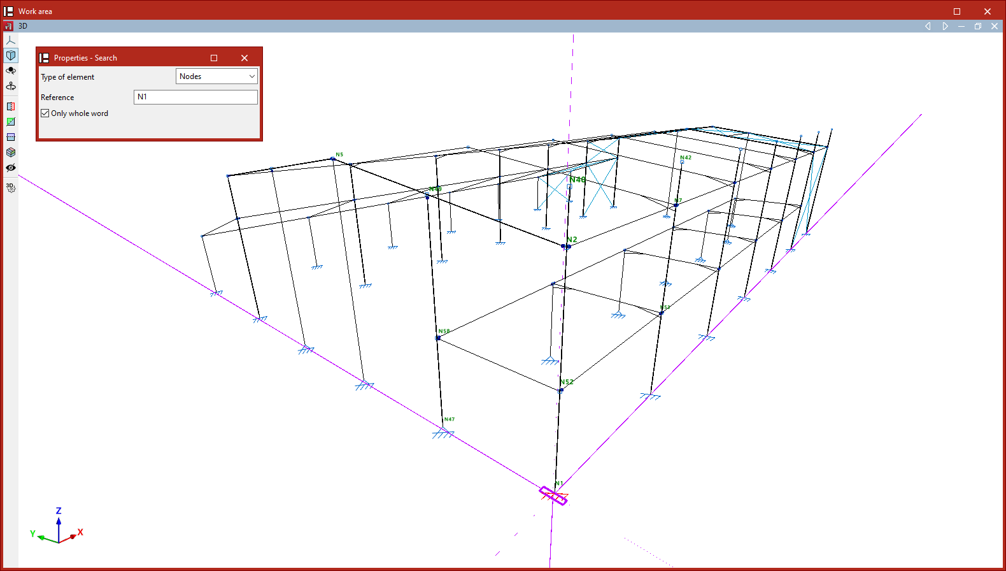Uncheck the Only whole word checkbox
The height and width of the screenshot is (571, 1006).
(45, 113)
